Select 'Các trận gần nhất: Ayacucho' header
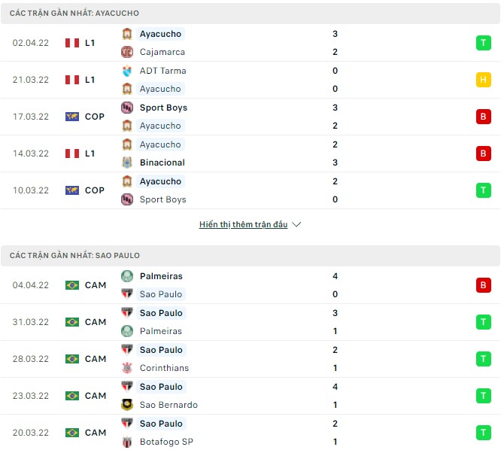The height and width of the screenshot is (450, 504). (74, 14)
